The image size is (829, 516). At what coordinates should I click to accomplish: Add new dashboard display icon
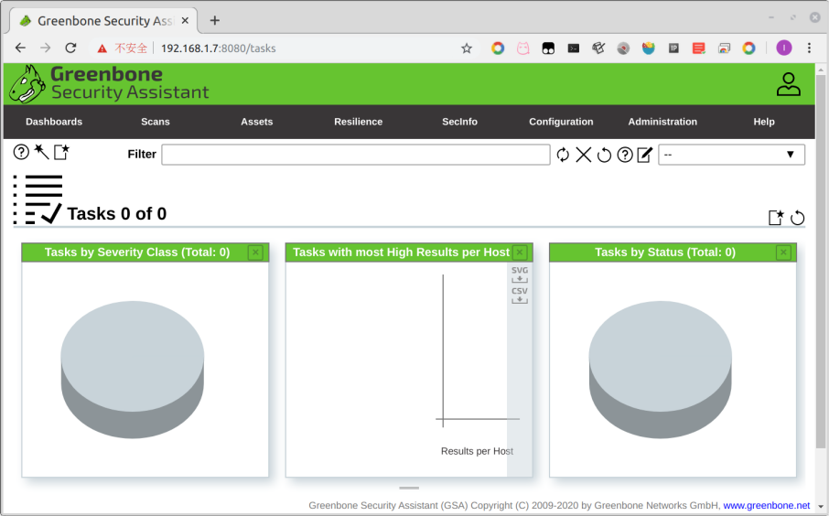tap(776, 218)
